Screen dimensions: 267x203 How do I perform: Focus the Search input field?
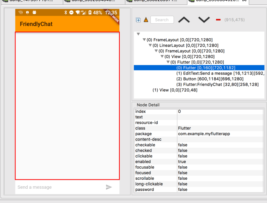[162, 20]
